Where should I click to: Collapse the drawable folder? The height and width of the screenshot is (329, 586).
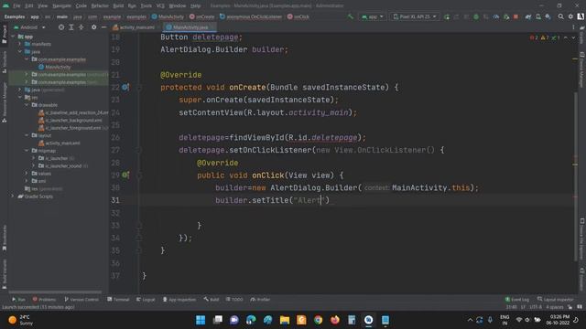[x=27, y=105]
